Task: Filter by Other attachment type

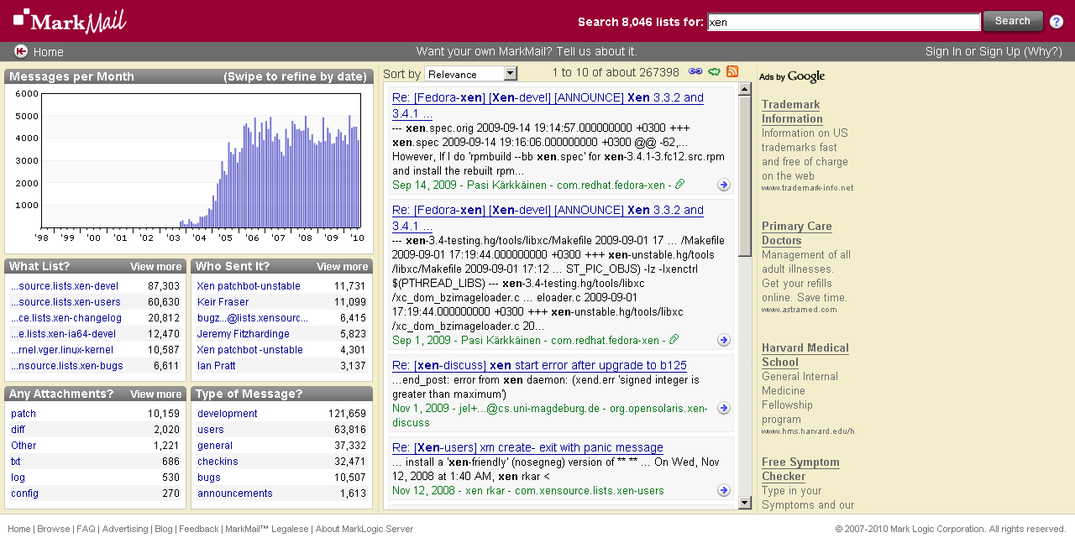Action: [x=24, y=446]
